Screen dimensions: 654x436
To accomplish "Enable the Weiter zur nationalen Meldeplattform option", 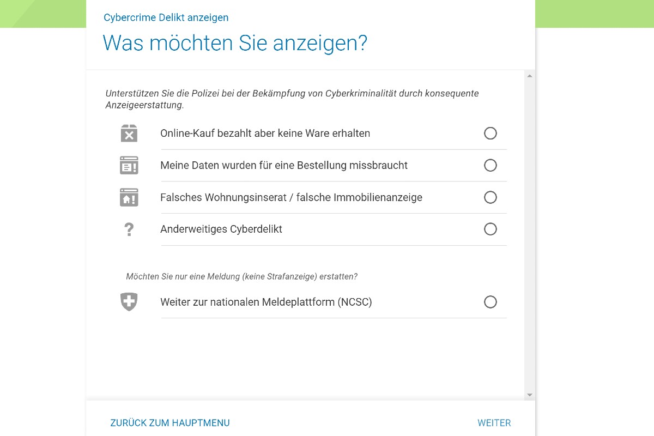I will pos(491,302).
